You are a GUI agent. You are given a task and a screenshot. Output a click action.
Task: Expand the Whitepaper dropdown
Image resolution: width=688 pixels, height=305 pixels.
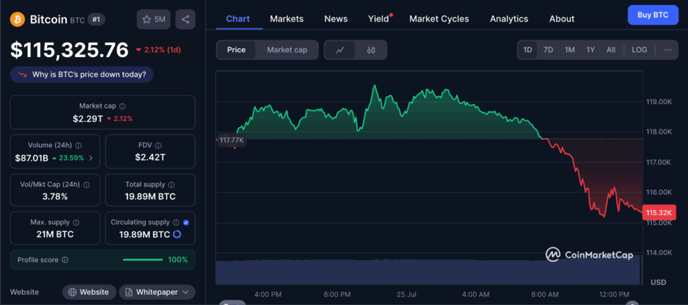[157, 292]
